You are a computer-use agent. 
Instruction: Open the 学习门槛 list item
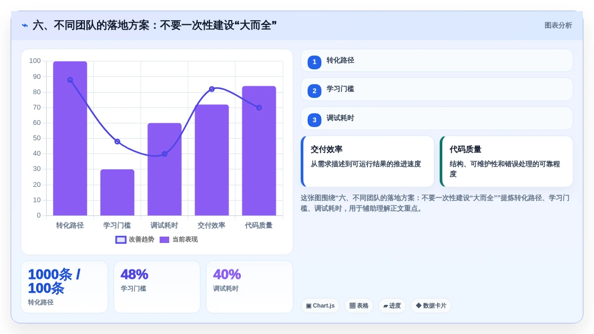point(437,89)
